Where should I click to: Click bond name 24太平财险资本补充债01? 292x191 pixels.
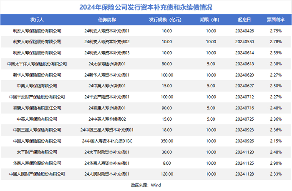pos(107,152)
